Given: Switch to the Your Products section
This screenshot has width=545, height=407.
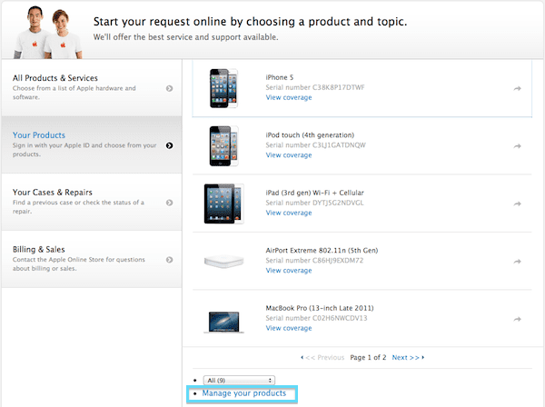Looking at the screenshot, I should [92, 145].
